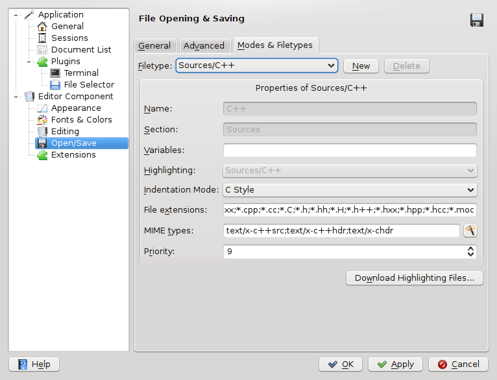The height and width of the screenshot is (380, 497).
Task: Switch to the General tab
Action: tap(154, 45)
